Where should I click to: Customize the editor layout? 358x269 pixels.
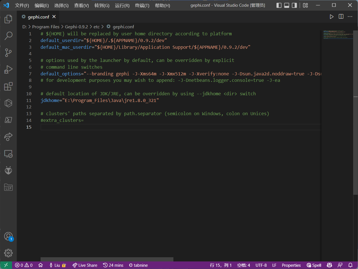point(305,5)
